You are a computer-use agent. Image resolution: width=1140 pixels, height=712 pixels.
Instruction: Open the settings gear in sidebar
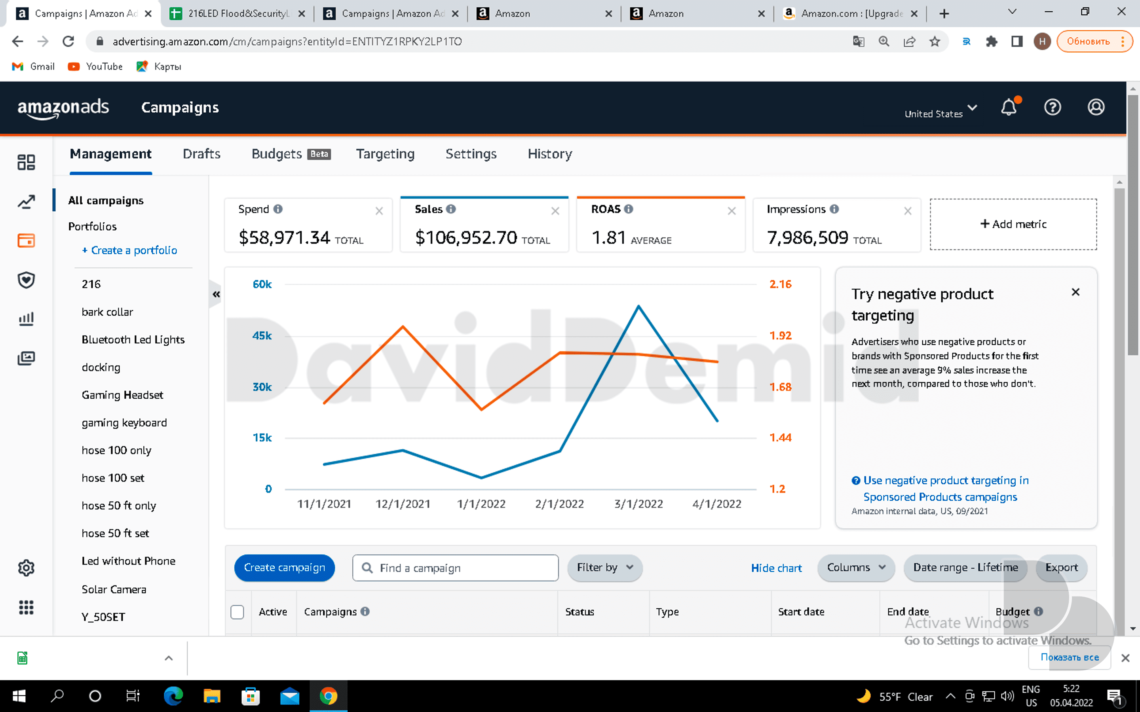click(x=27, y=568)
